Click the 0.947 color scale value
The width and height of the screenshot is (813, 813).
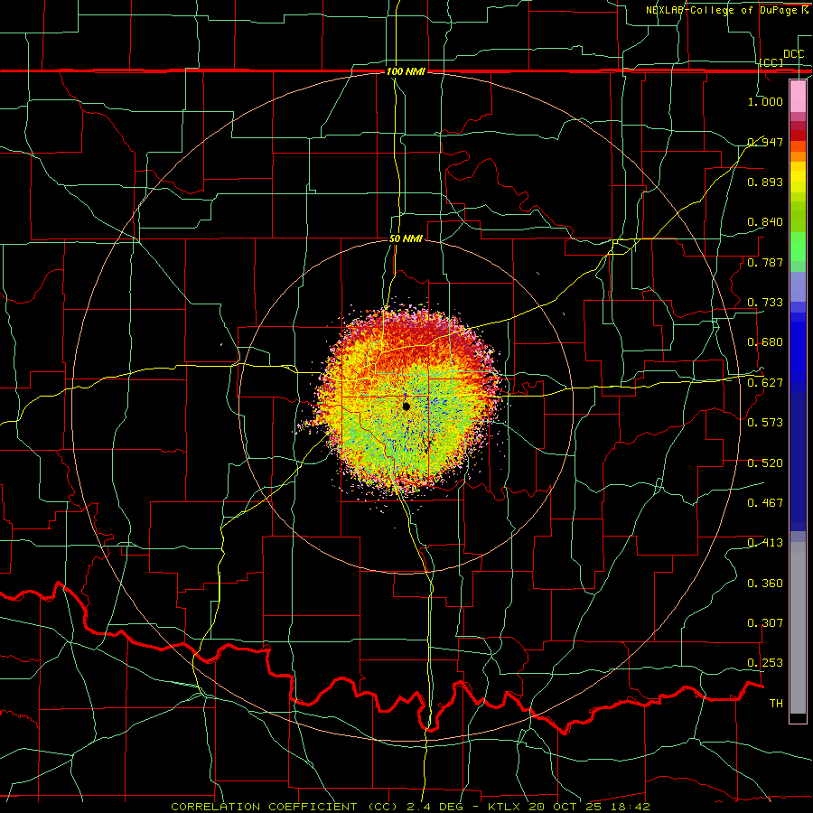point(765,142)
